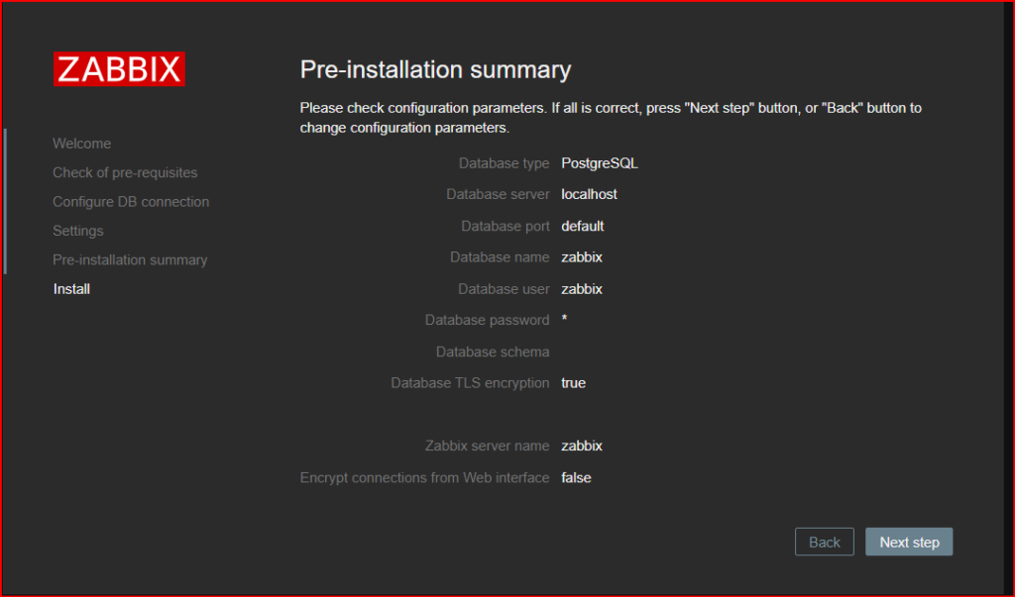Click the Database schema label
The image size is (1015, 597).
[x=493, y=351]
